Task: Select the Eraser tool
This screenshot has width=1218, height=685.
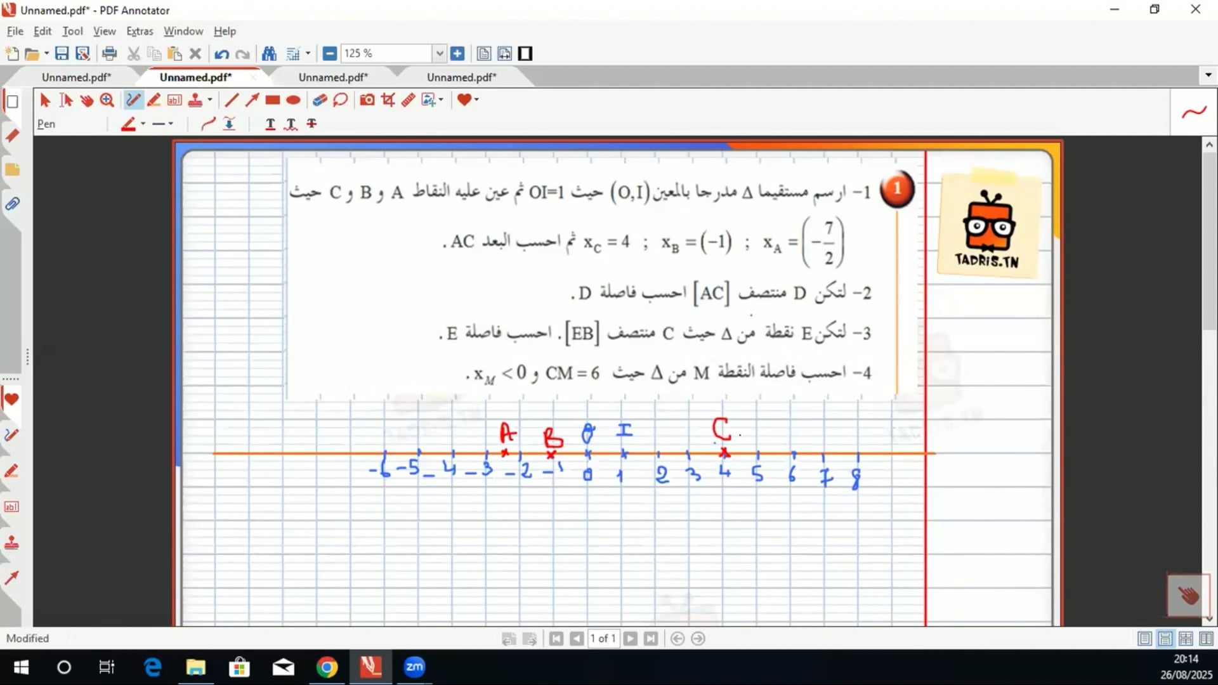Action: (x=320, y=100)
